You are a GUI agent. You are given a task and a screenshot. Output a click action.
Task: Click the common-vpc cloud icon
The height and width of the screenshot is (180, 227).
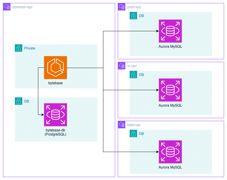tap(7, 7)
